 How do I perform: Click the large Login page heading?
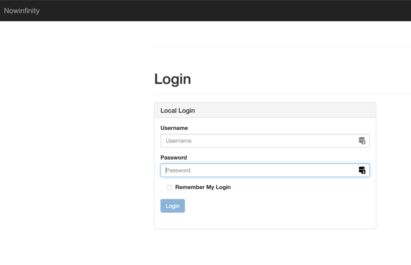coord(173,79)
